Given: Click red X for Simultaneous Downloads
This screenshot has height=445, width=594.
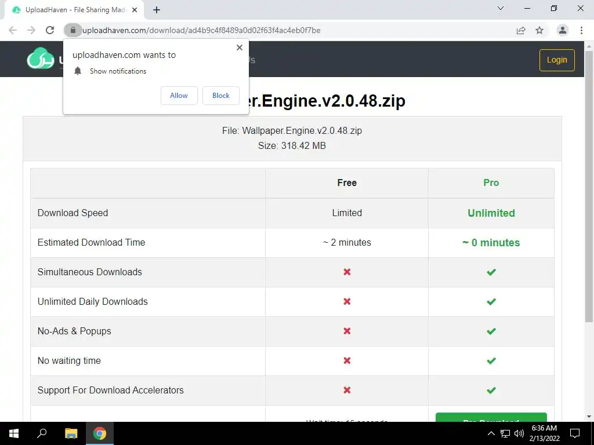Looking at the screenshot, I should [x=347, y=272].
